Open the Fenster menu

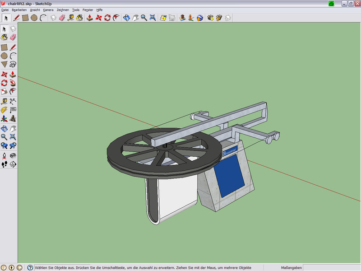pos(88,10)
